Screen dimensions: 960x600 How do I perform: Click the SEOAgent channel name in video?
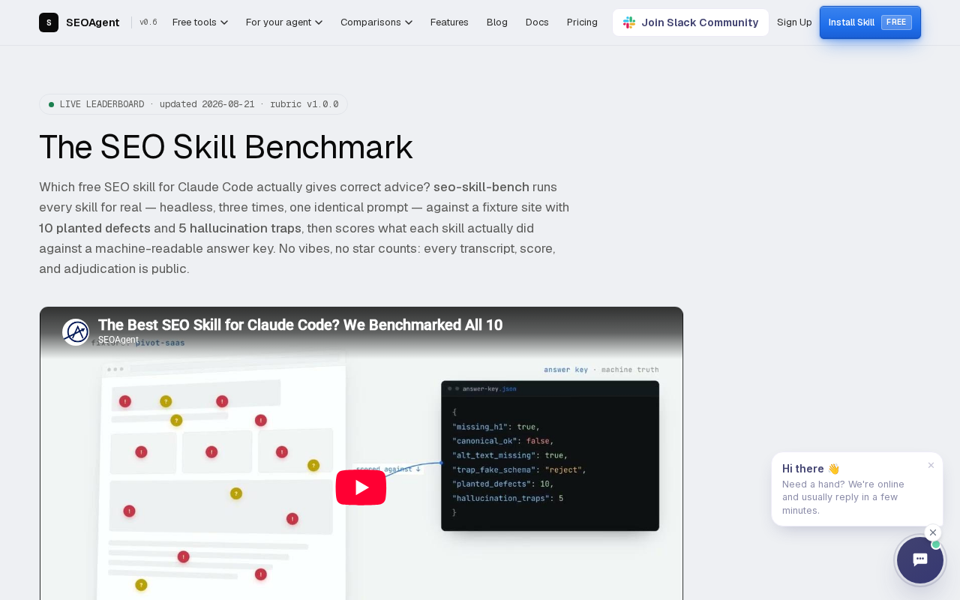[x=118, y=340]
